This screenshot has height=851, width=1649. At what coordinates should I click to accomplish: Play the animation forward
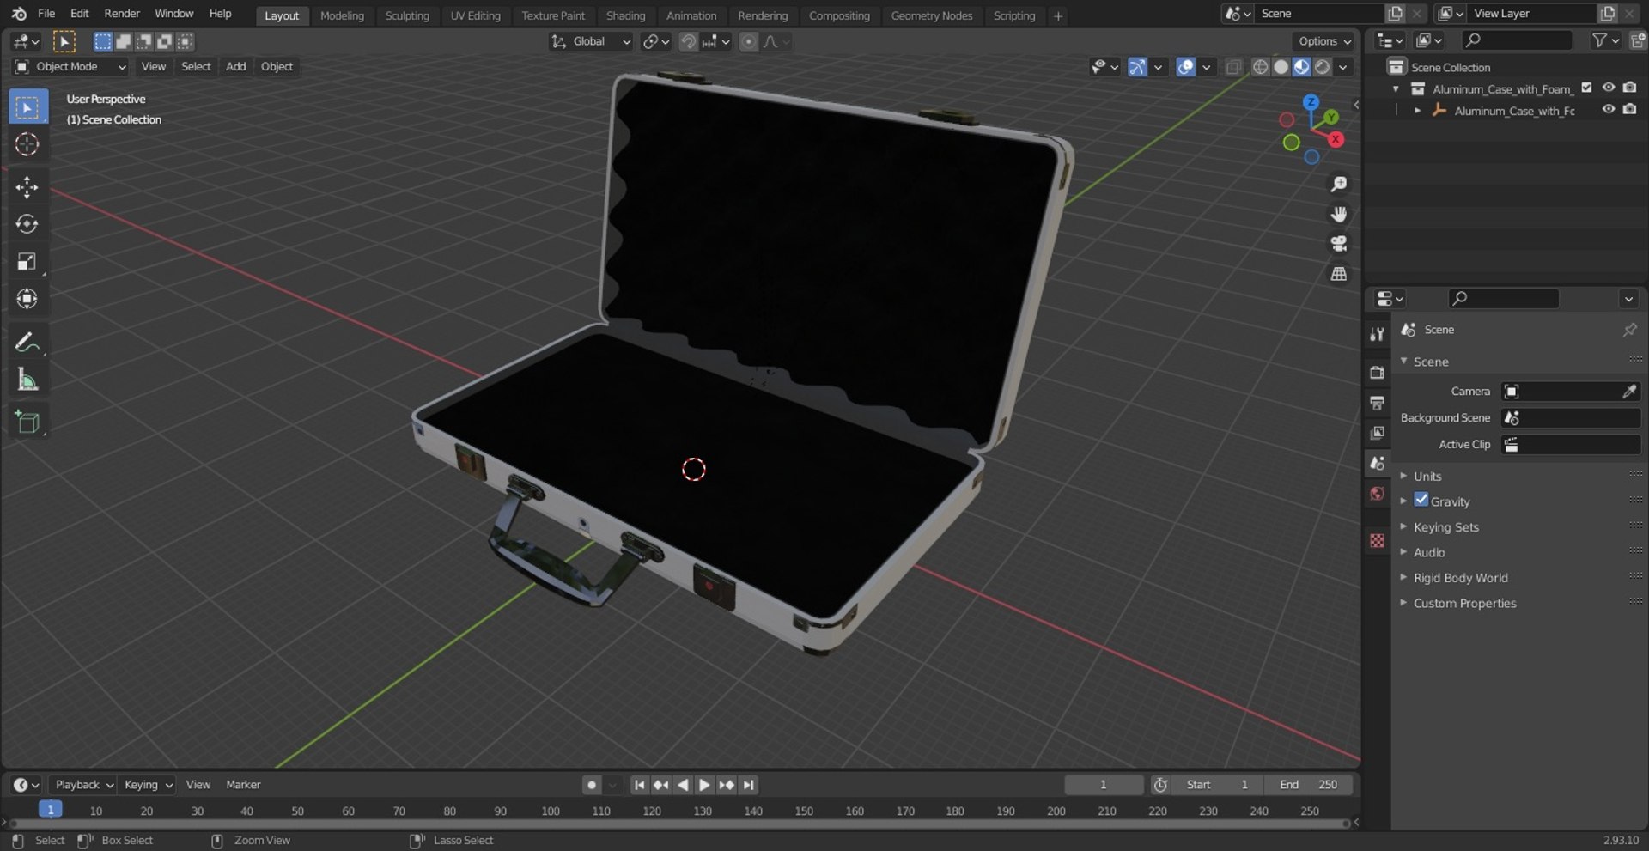point(704,785)
